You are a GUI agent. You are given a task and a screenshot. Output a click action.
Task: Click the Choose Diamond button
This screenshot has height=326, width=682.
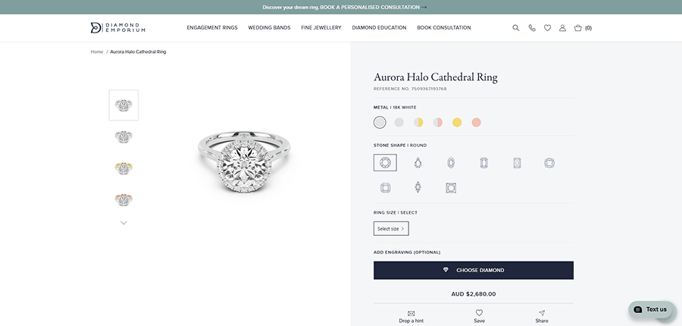474,270
